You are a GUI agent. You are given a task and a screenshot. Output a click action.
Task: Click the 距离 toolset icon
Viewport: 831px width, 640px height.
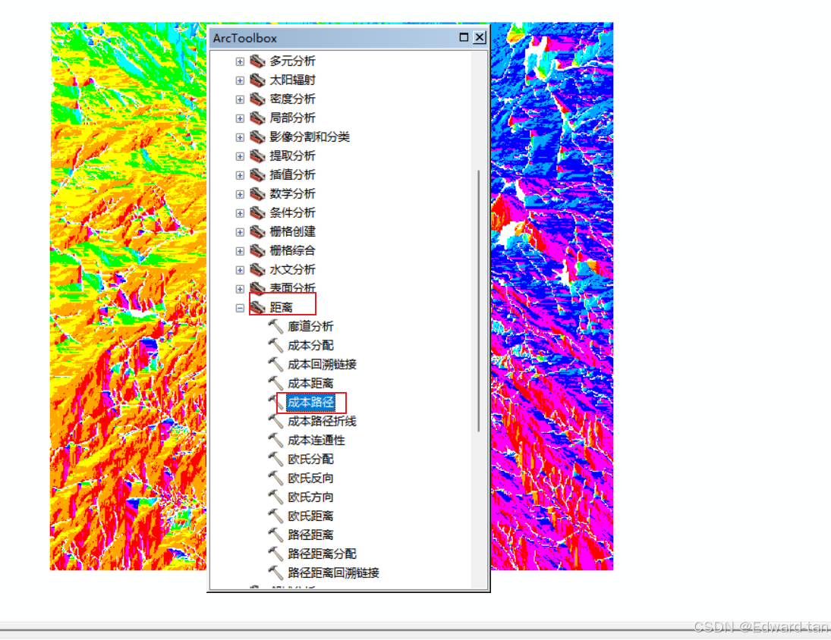tap(257, 308)
